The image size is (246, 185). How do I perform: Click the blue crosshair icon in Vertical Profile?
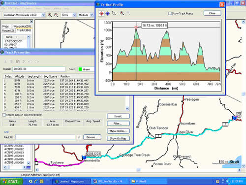coord(108,13)
